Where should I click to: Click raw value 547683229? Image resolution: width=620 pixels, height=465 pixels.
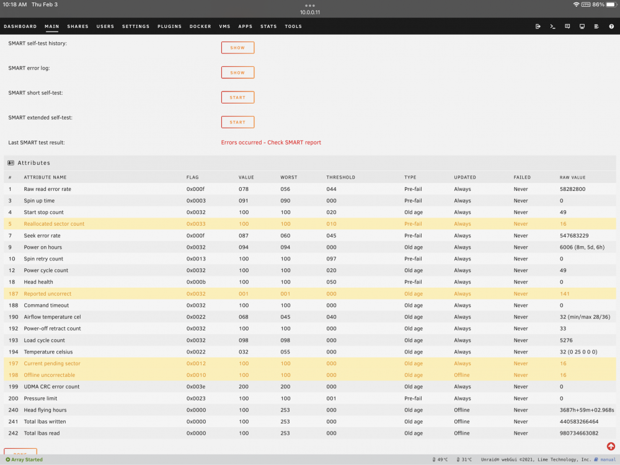574,236
